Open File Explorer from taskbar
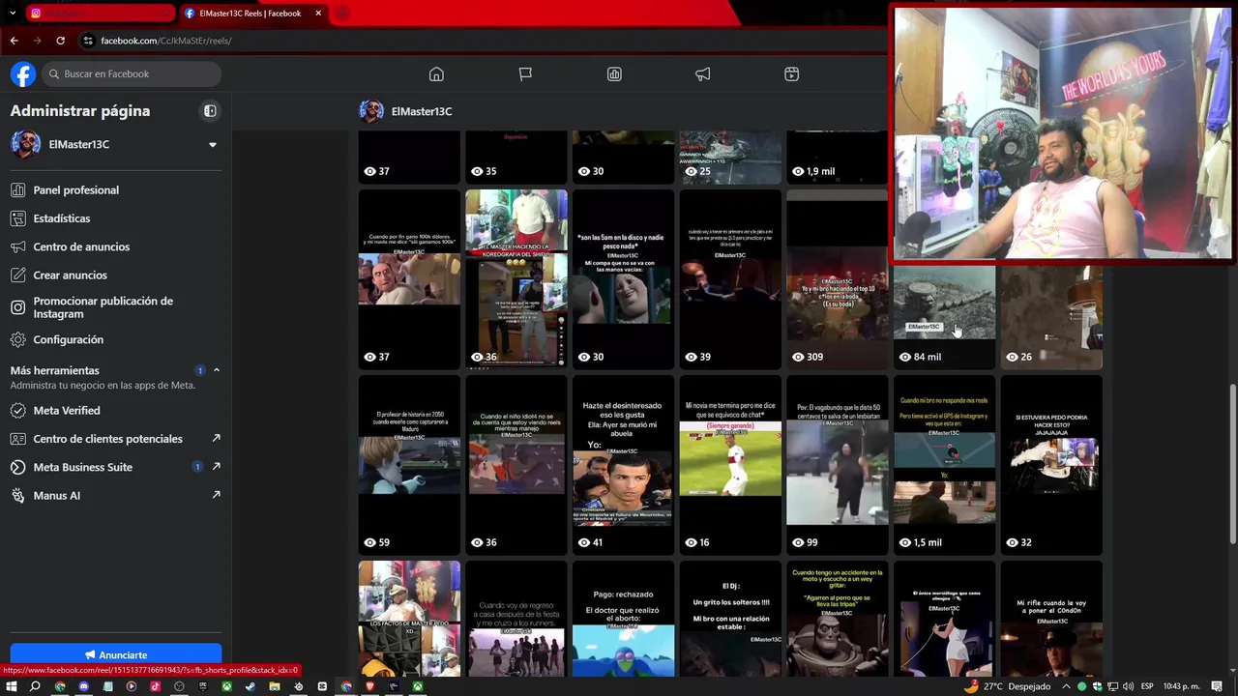Image resolution: width=1238 pixels, height=696 pixels. (275, 686)
